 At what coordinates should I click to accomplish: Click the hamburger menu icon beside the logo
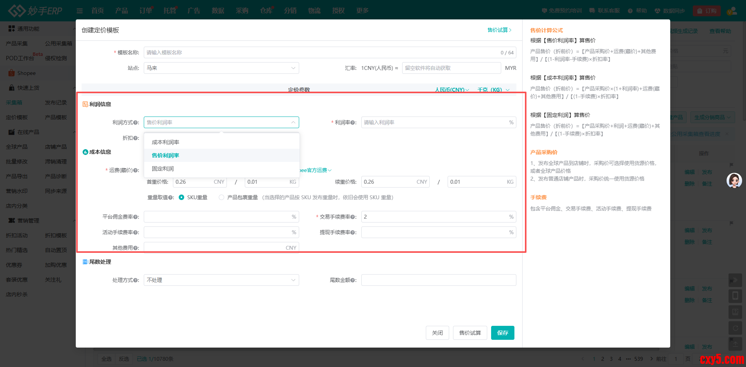[80, 11]
